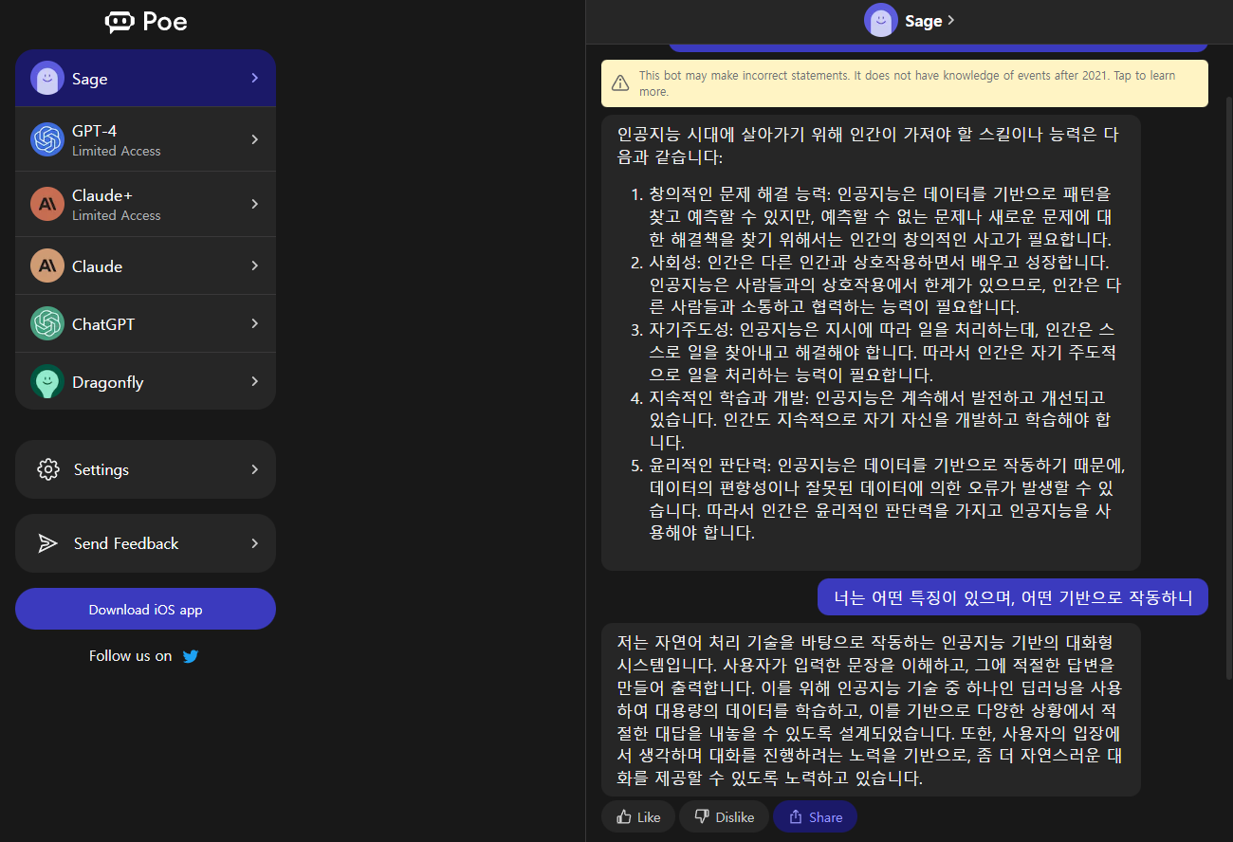Viewport: 1233px width, 842px height.
Task: Open GPT-4 row chevron
Action: (254, 139)
